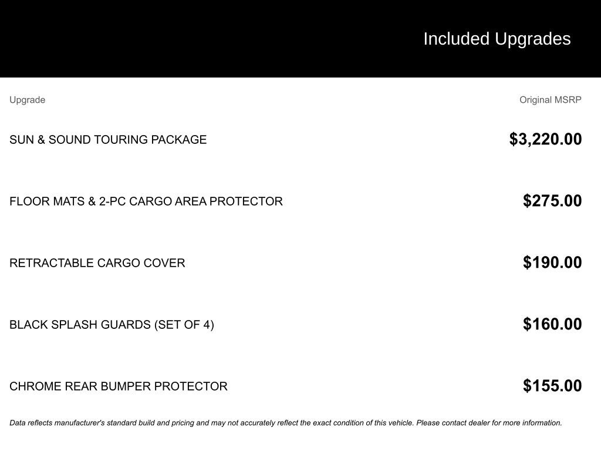
Task: Select the Retractable Cargo Cover label
Action: tap(97, 263)
